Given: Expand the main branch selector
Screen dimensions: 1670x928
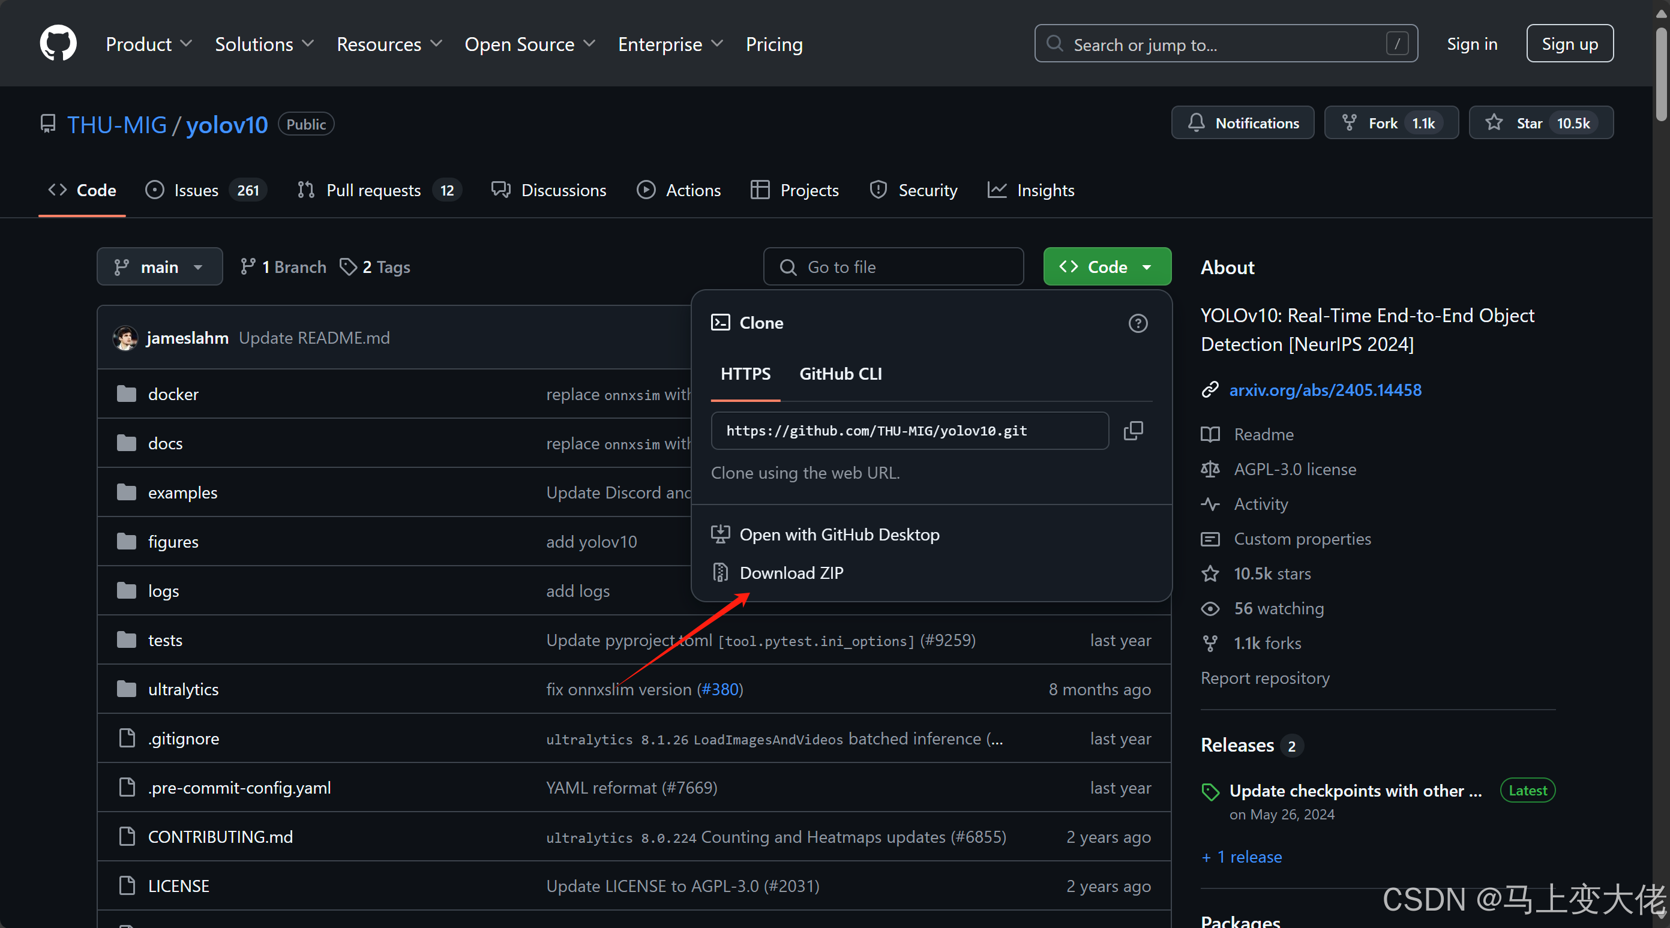Looking at the screenshot, I should point(160,267).
